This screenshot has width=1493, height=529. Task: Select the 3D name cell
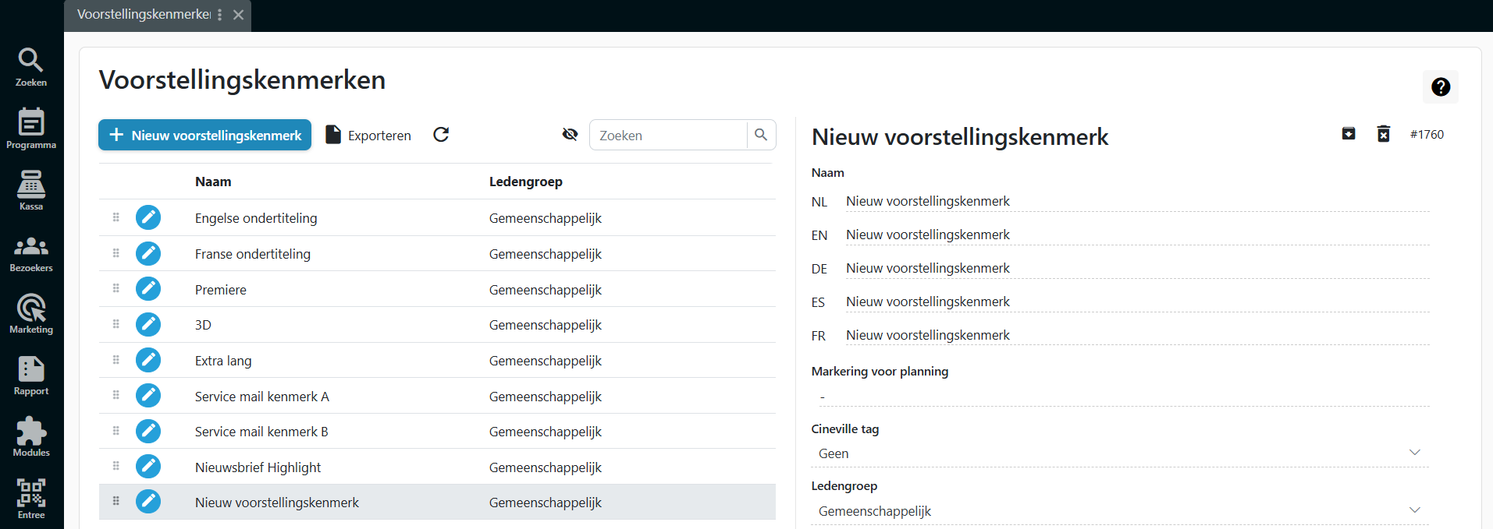click(x=203, y=325)
